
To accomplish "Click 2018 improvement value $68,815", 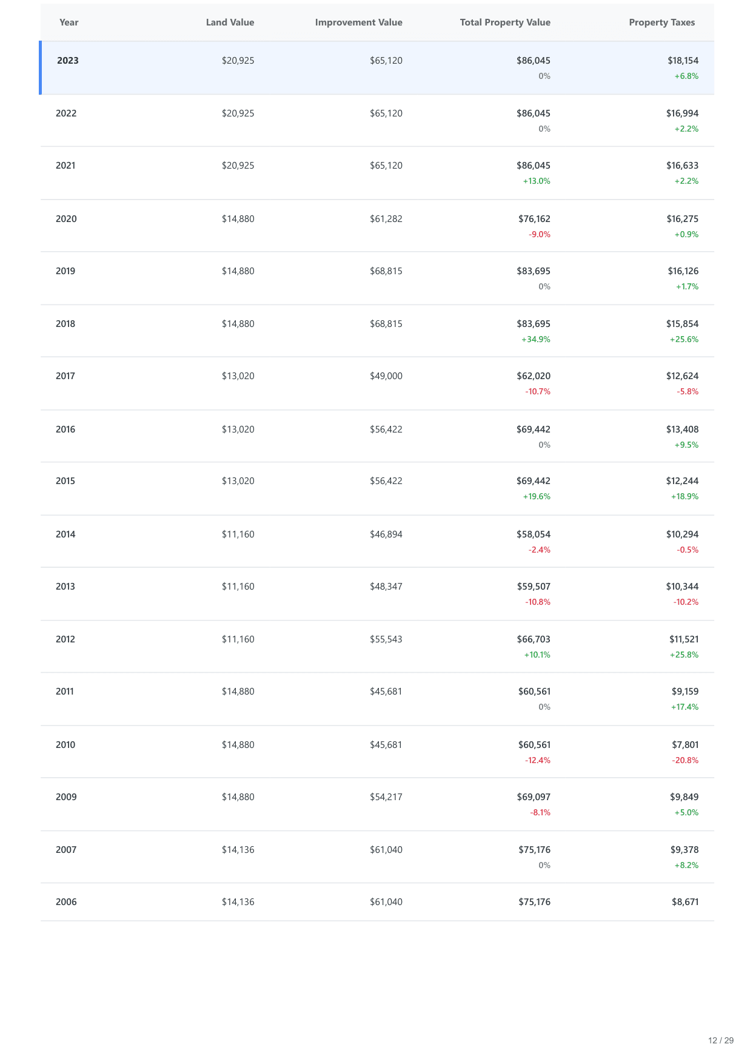I will pos(386,324).
